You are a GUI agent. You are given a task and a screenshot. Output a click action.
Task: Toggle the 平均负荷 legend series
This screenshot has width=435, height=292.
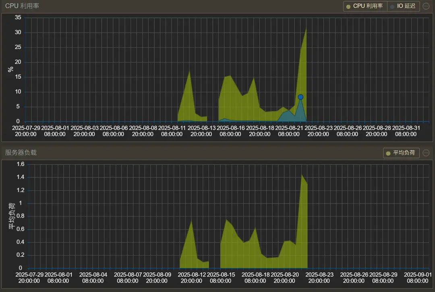pyautogui.click(x=401, y=153)
